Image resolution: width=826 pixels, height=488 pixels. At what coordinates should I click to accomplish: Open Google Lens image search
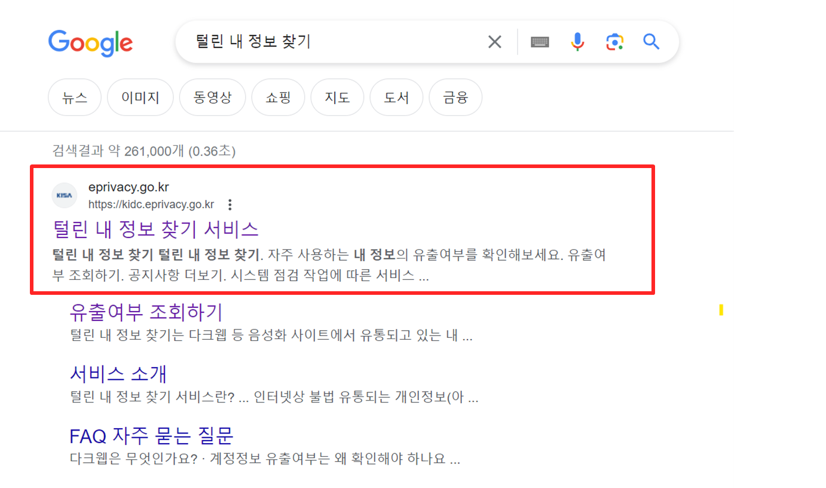[614, 41]
